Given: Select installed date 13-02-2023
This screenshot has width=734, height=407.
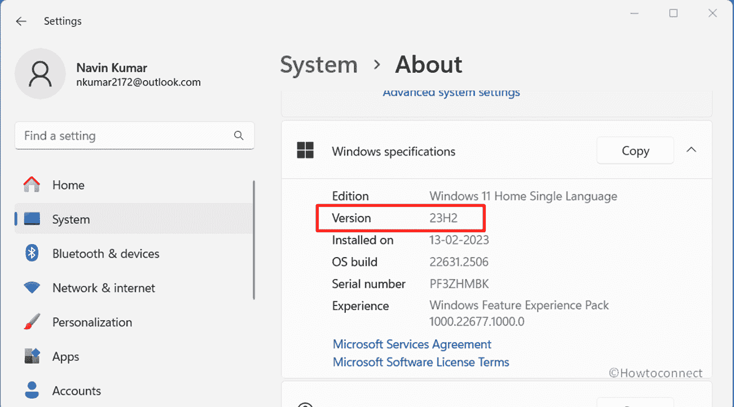Looking at the screenshot, I should pyautogui.click(x=459, y=240).
